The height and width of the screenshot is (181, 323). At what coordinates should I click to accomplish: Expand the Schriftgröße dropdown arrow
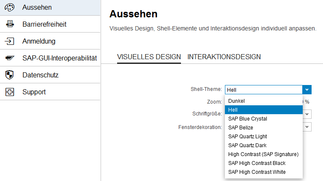tap(307, 114)
